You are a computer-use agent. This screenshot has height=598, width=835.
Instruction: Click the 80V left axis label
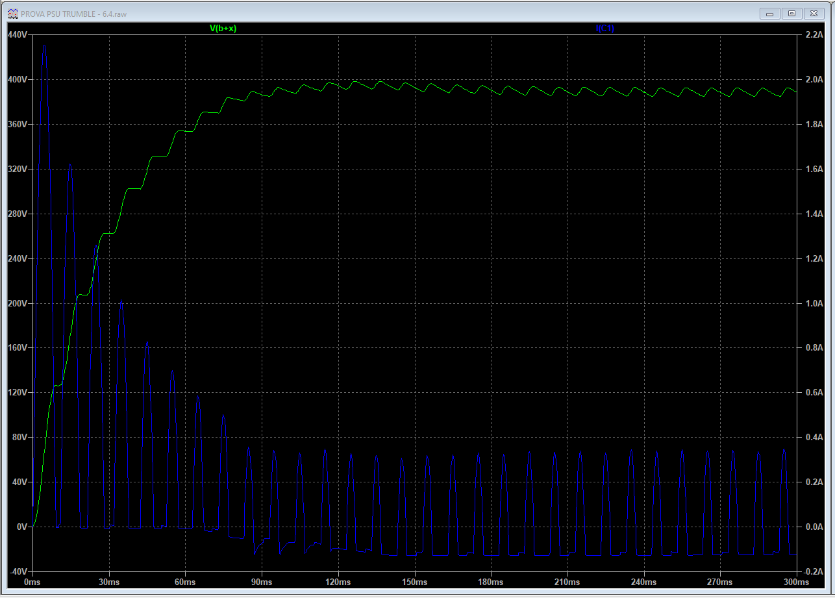19,438
